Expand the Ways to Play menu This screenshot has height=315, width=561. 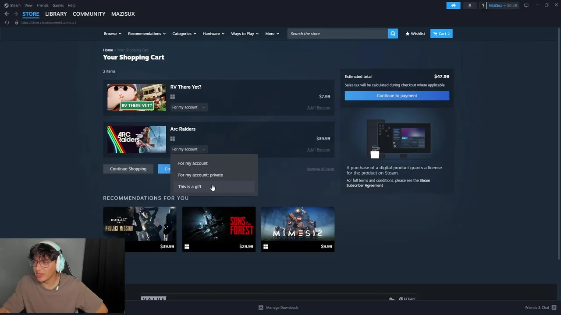[245, 34]
